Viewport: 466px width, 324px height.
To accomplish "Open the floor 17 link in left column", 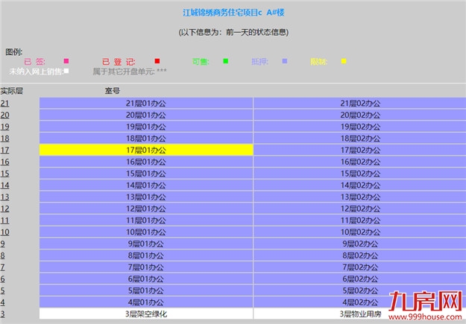I will point(5,150).
